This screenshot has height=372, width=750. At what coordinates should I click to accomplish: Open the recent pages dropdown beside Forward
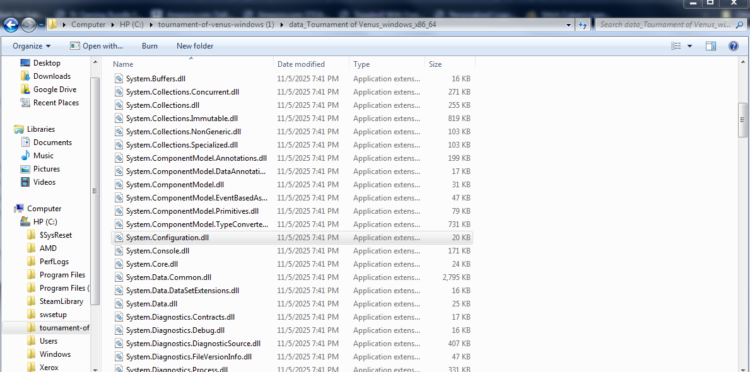click(41, 25)
